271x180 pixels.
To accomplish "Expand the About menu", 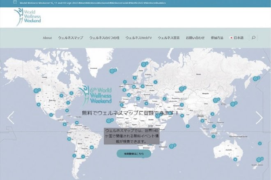I will [47, 38].
